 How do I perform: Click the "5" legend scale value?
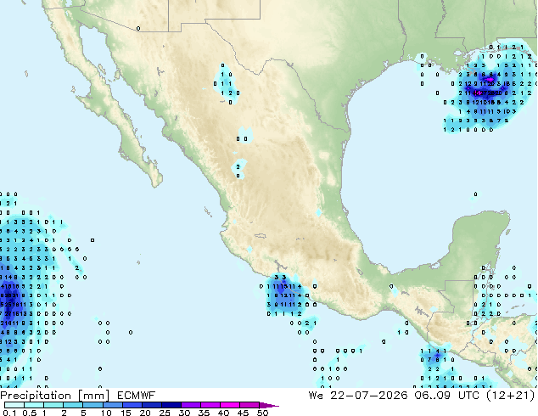[x=83, y=413]
